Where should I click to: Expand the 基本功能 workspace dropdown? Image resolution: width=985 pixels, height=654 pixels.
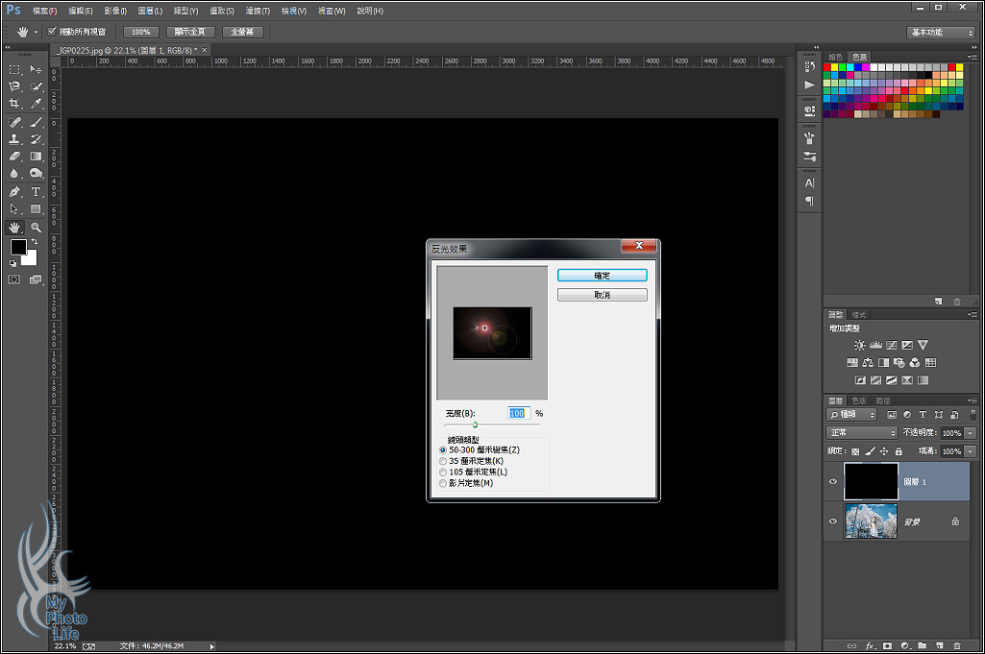pyautogui.click(x=941, y=33)
